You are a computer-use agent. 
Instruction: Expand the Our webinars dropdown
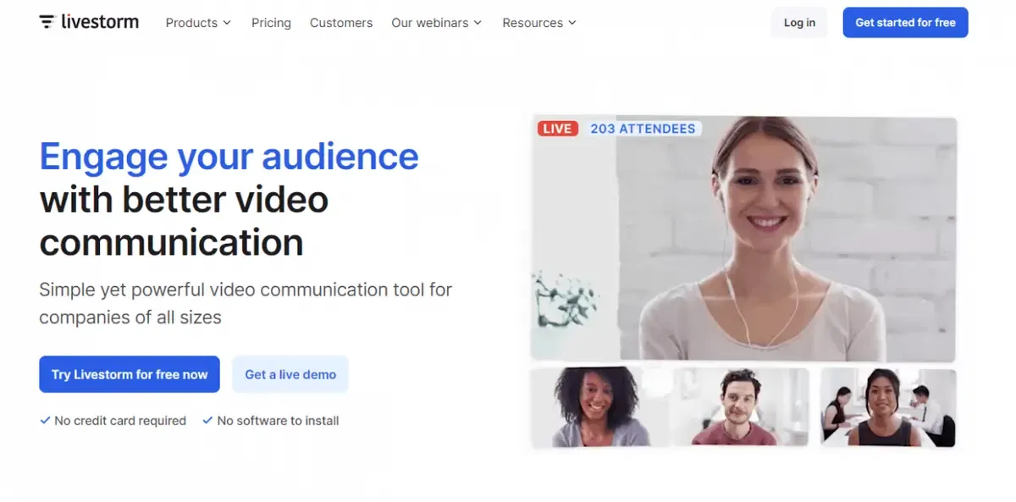tap(437, 23)
